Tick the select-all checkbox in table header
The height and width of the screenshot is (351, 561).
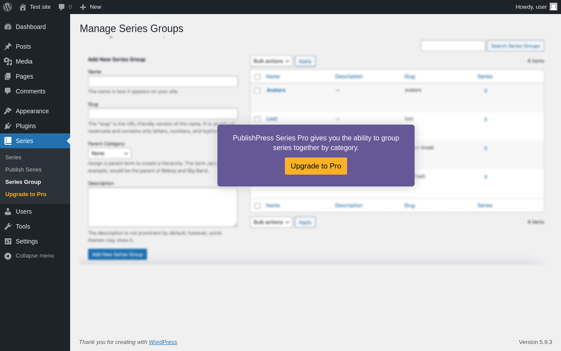pyautogui.click(x=257, y=77)
